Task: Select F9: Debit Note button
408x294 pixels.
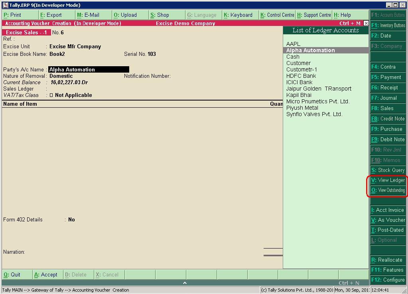Action: pos(388,140)
